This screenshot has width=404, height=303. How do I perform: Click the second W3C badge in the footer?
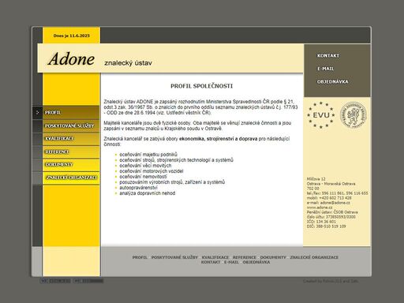pyautogui.click(x=88, y=281)
